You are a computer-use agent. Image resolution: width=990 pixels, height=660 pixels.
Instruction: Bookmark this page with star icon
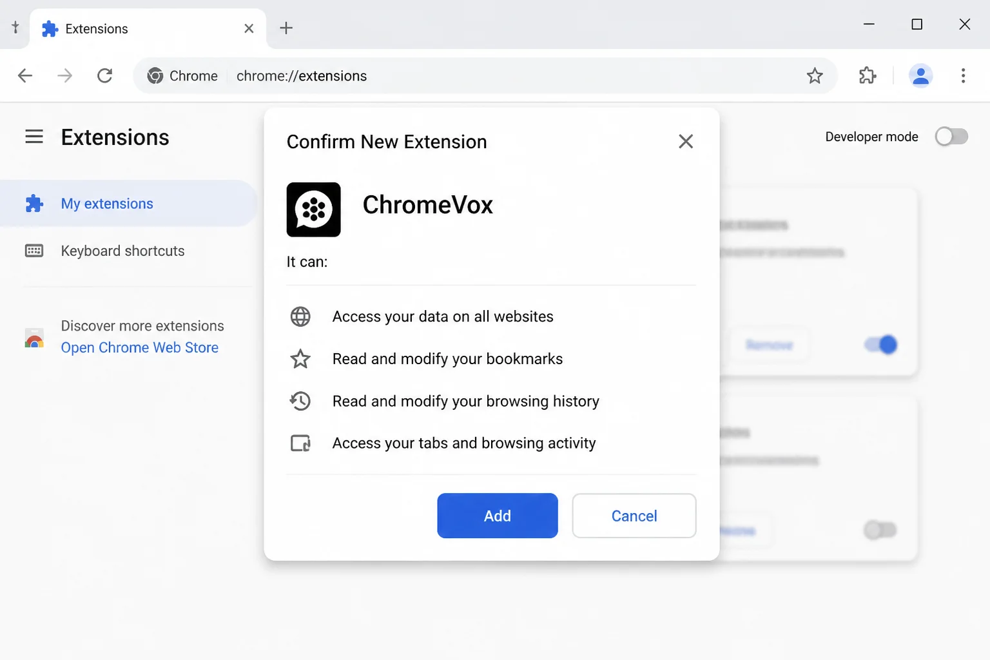815,76
